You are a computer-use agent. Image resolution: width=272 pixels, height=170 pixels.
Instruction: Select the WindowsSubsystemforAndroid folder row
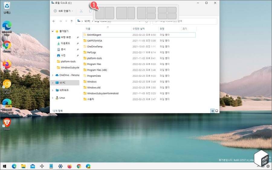[139, 93]
